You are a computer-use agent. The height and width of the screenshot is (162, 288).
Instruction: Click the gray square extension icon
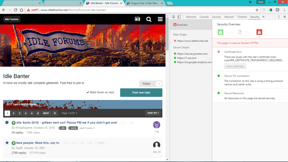278,10
